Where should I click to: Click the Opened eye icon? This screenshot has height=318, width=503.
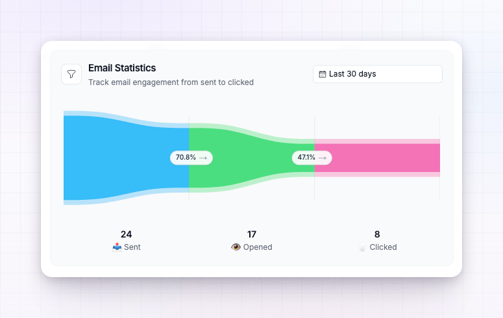(x=236, y=247)
